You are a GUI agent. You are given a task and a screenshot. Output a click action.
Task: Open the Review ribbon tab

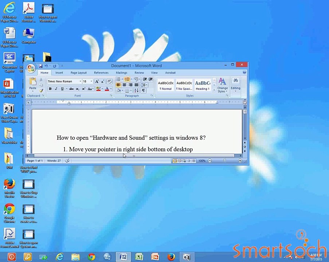(x=139, y=72)
